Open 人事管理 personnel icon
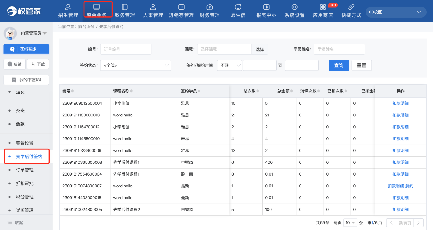This screenshot has height=230, width=433. click(153, 7)
